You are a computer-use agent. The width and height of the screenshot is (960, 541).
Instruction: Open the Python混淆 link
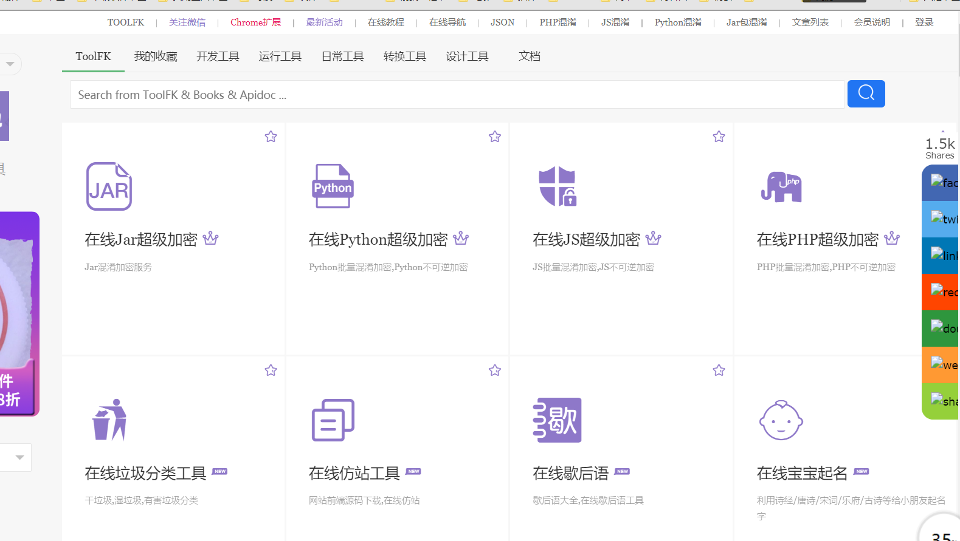[x=678, y=22]
